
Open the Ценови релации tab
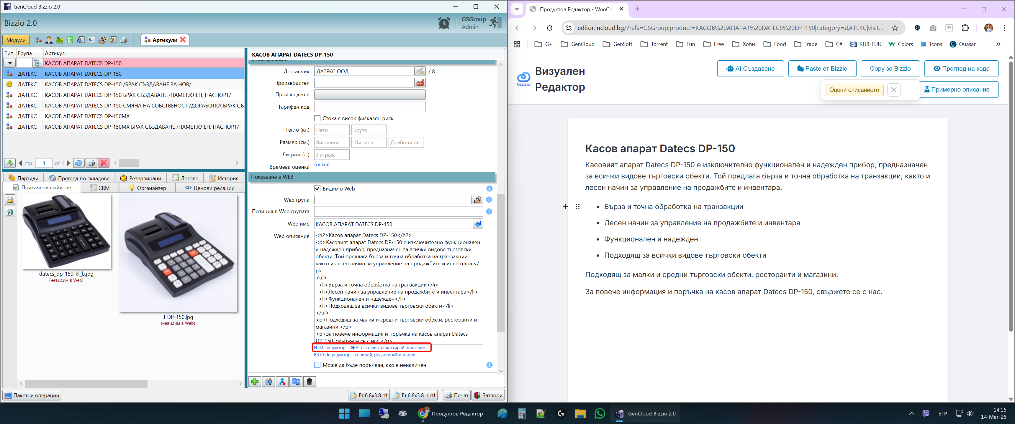209,188
